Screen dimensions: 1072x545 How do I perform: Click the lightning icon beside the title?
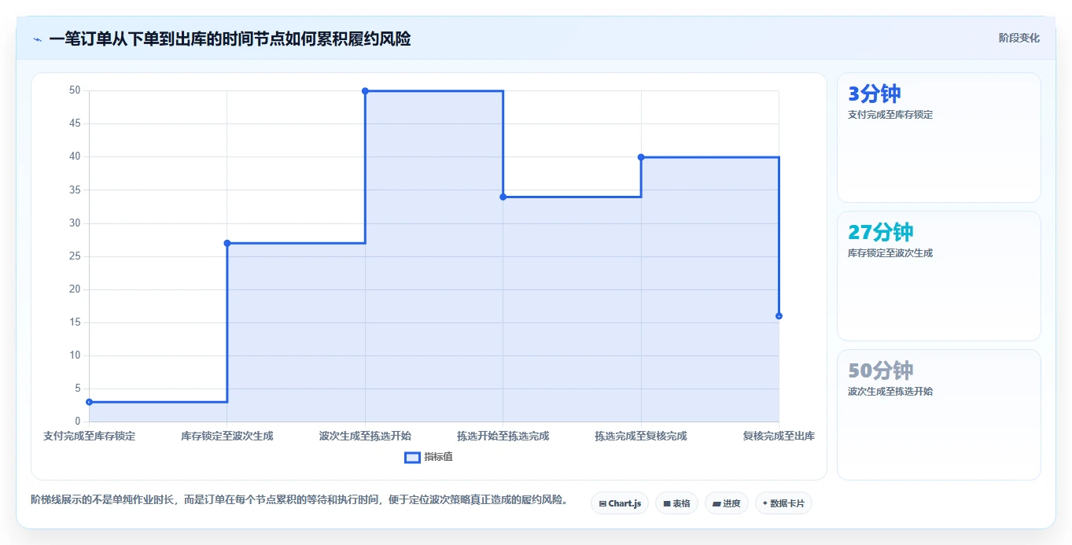[38, 39]
